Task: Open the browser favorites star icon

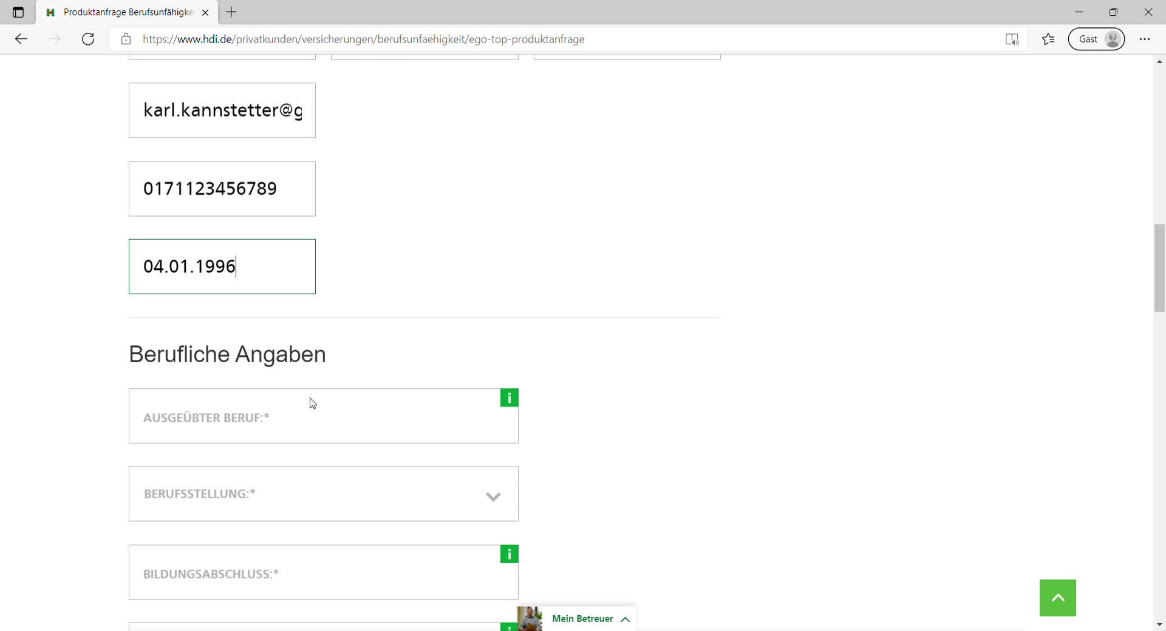Action: 1048,39
